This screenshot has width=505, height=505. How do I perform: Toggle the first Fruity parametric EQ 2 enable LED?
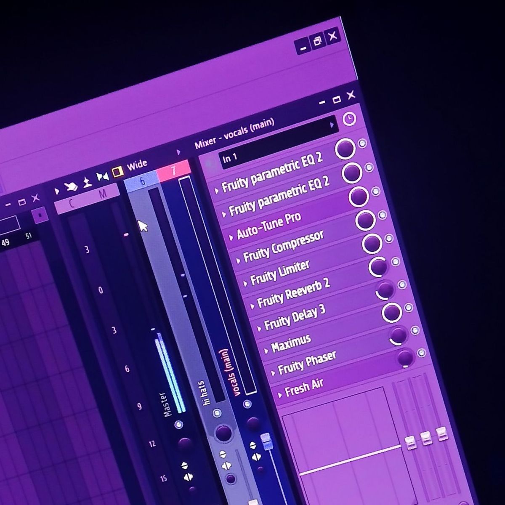click(362, 144)
